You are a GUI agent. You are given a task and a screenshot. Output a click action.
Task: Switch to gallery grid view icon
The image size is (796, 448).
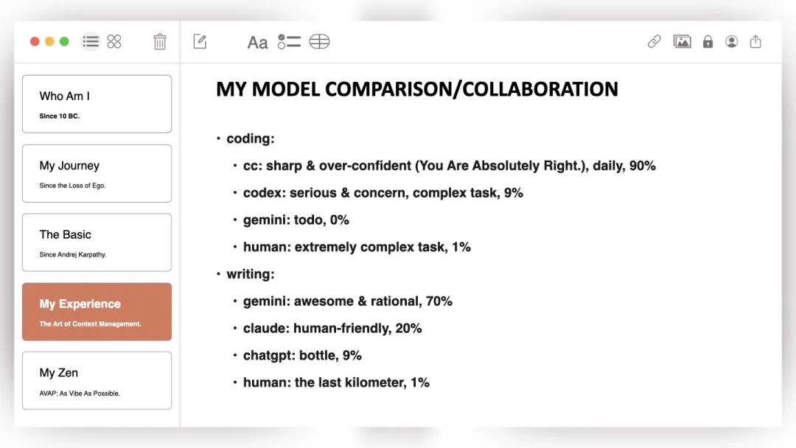pyautogui.click(x=114, y=41)
